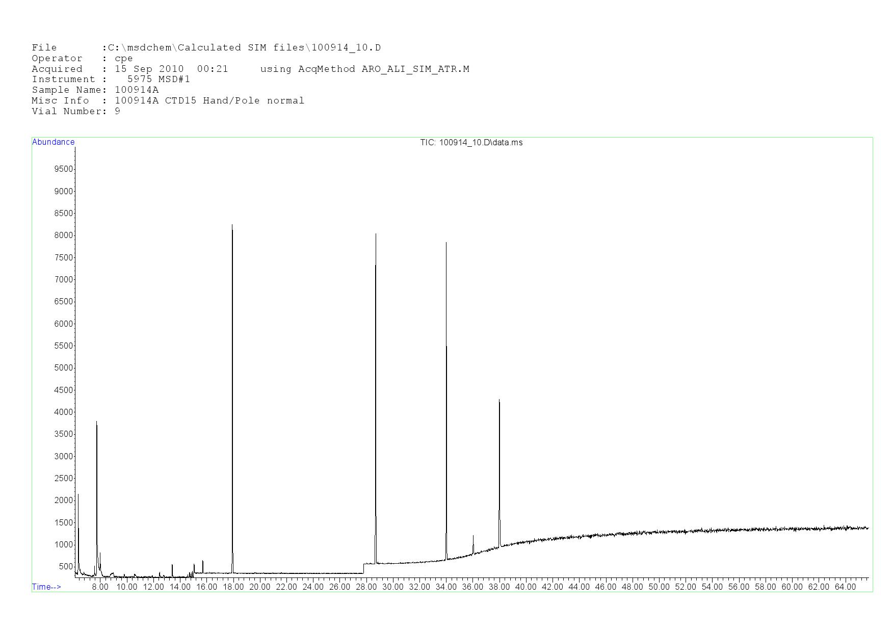
Task: Click the Time--> axis label
Action: click(46, 587)
